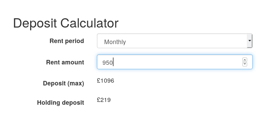Click the 'Holding deposit' label
The height and width of the screenshot is (124, 278).
[x=61, y=103]
